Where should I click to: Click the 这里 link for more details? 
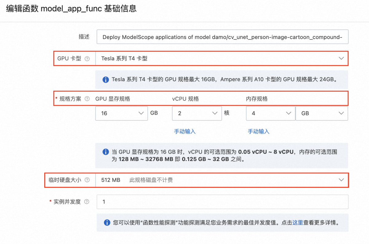pyautogui.click(x=298, y=223)
